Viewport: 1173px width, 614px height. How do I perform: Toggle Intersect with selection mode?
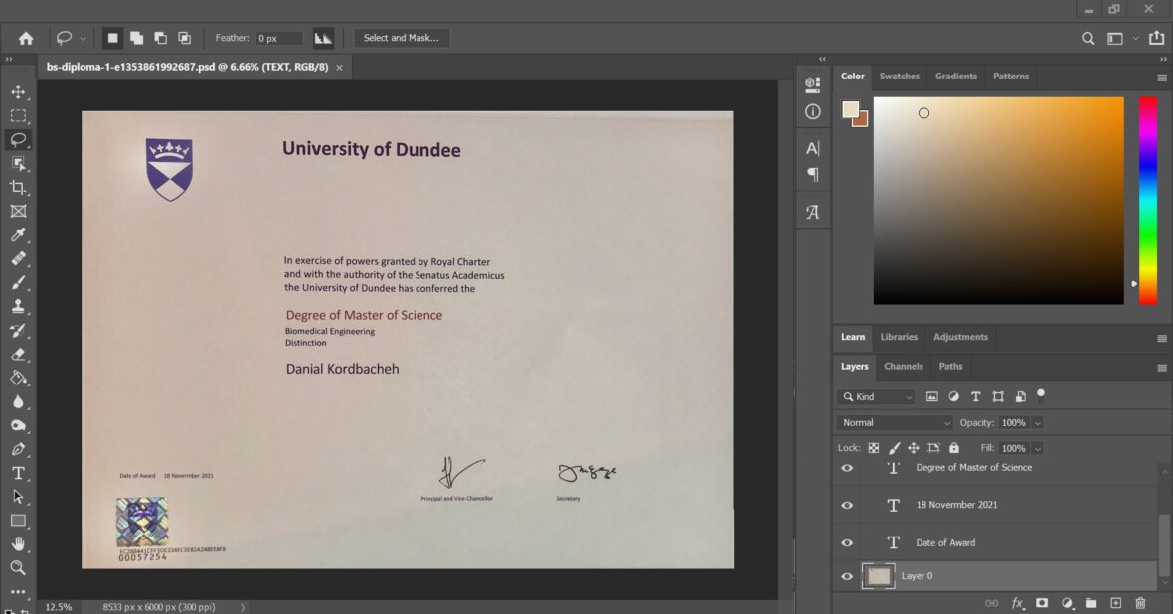[184, 38]
